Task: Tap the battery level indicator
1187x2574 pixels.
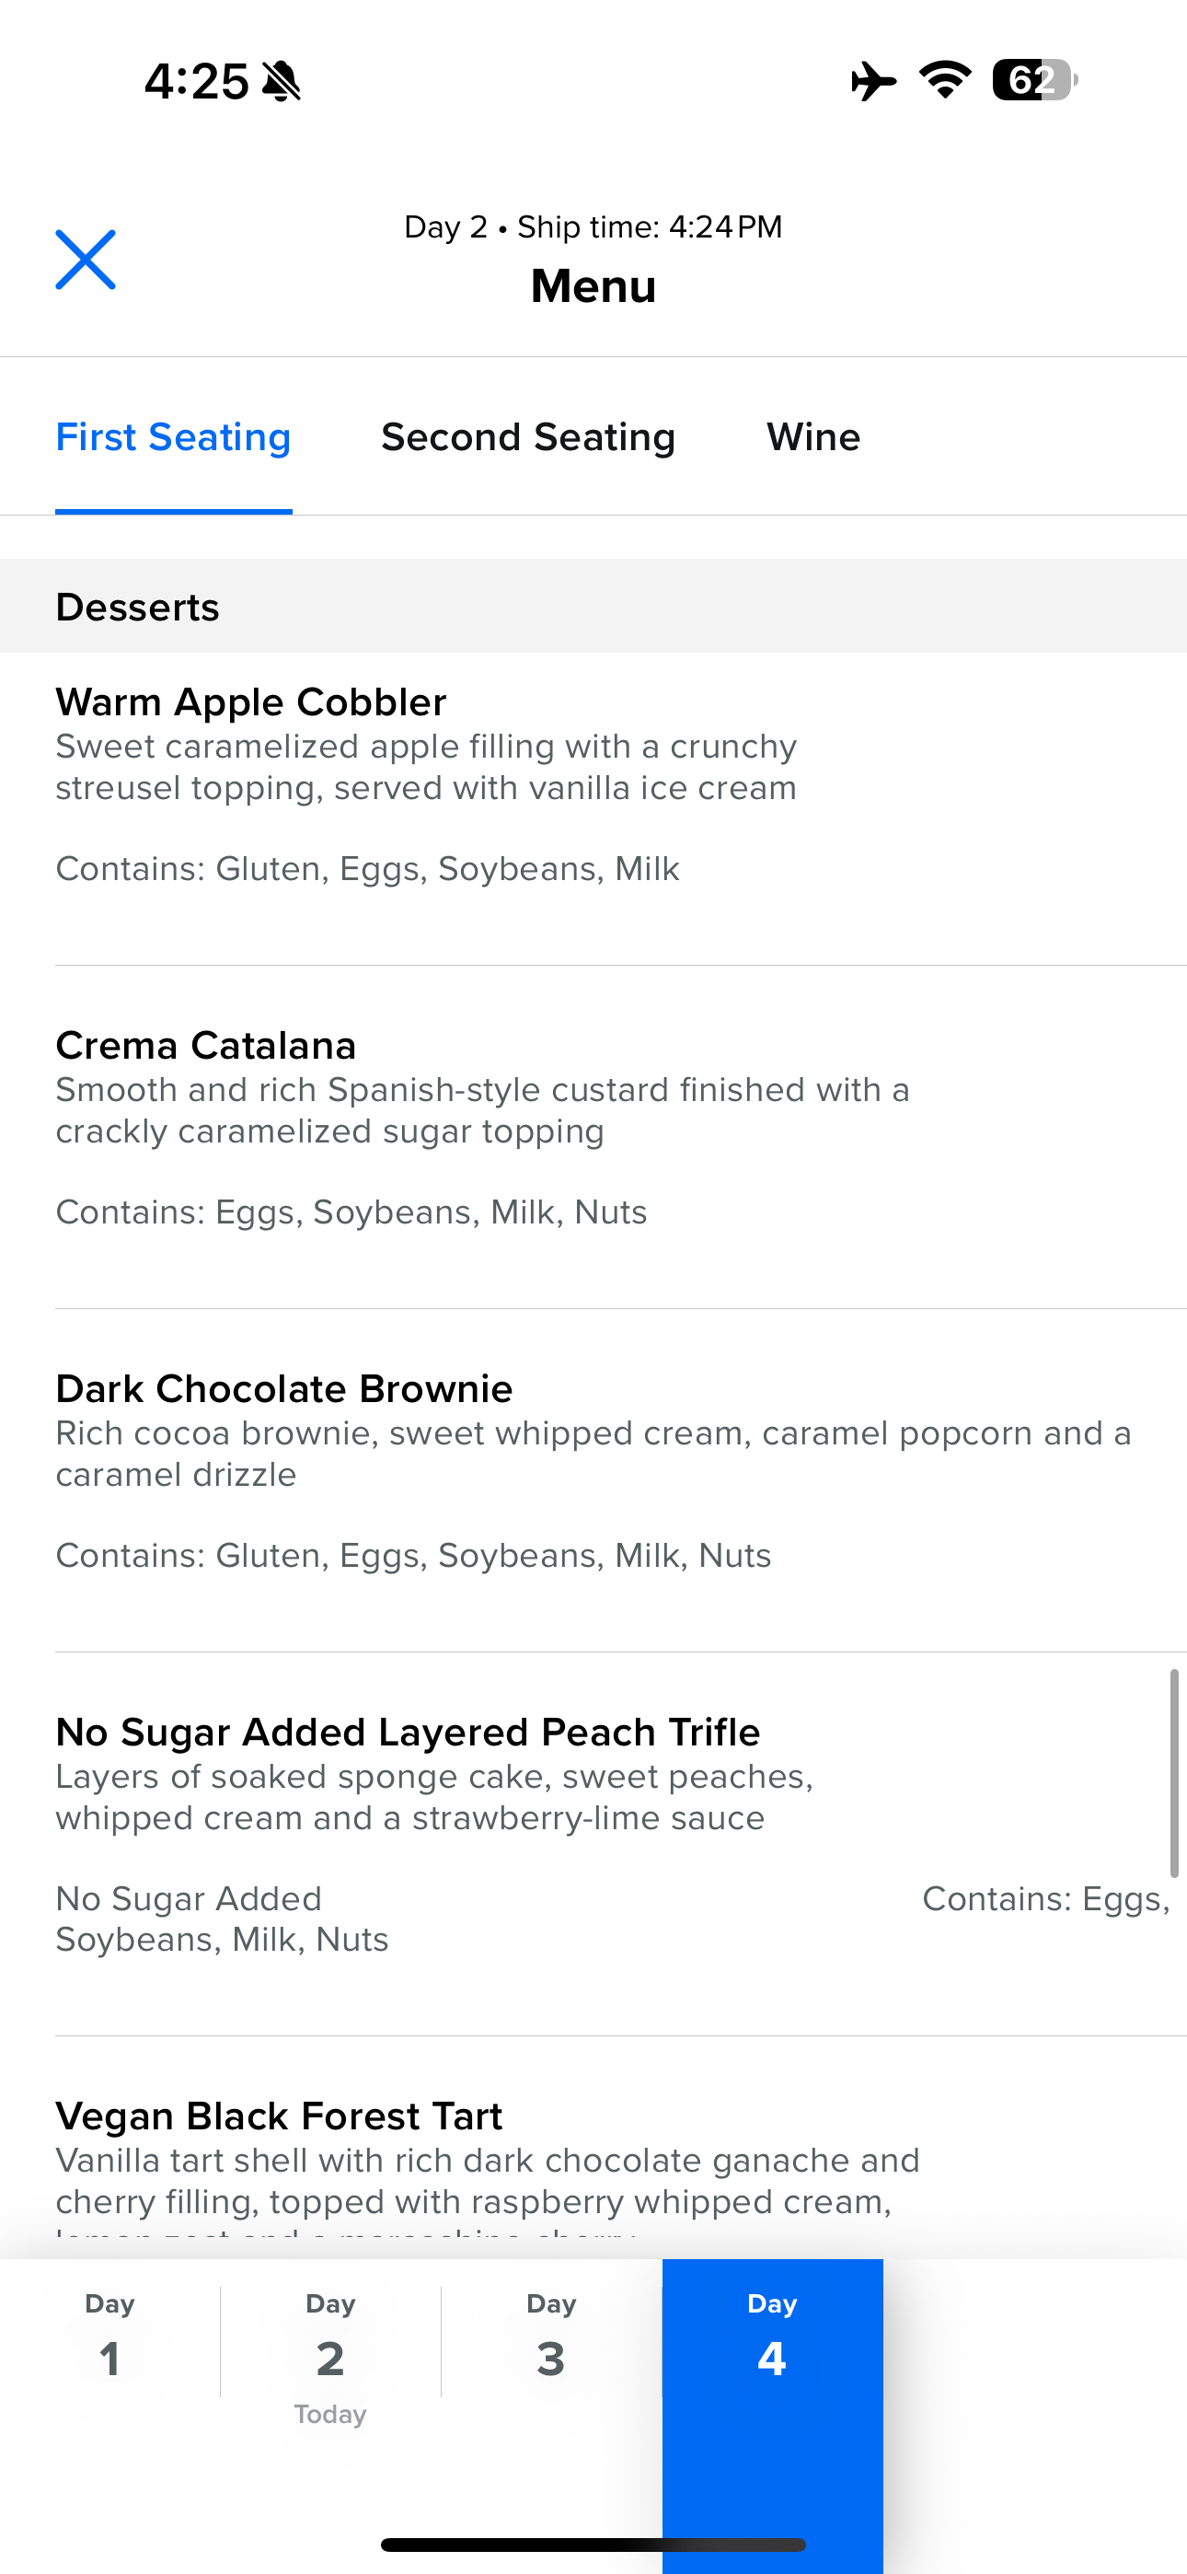Action: (1034, 80)
